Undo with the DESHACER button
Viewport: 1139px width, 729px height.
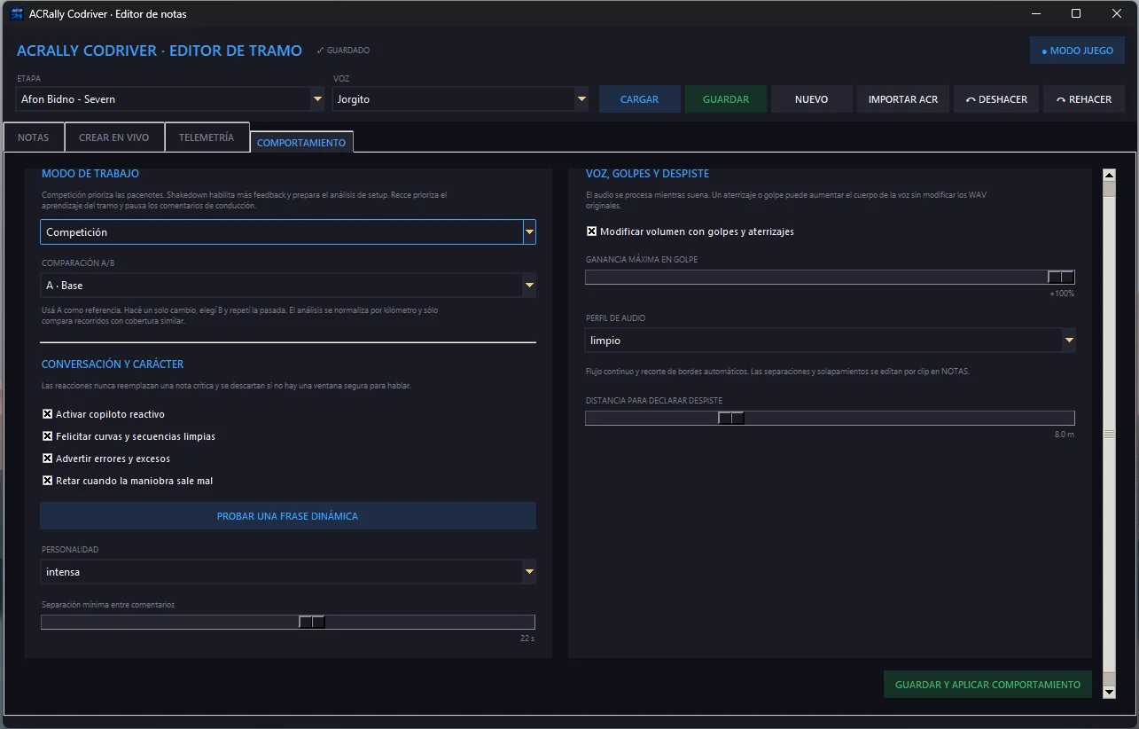[x=996, y=99]
